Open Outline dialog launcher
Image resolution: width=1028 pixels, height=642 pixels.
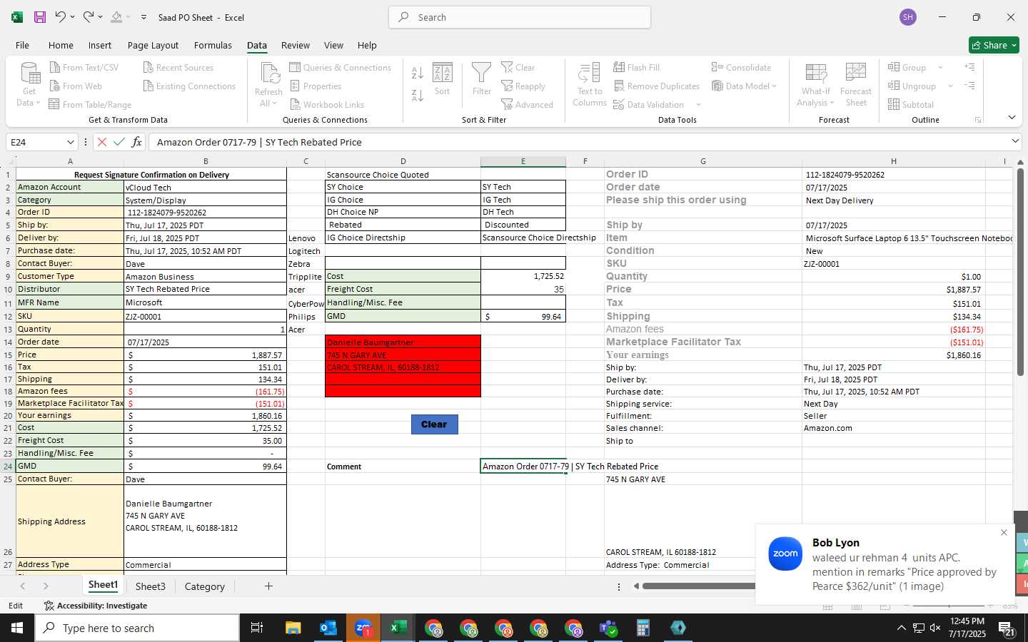(x=978, y=120)
